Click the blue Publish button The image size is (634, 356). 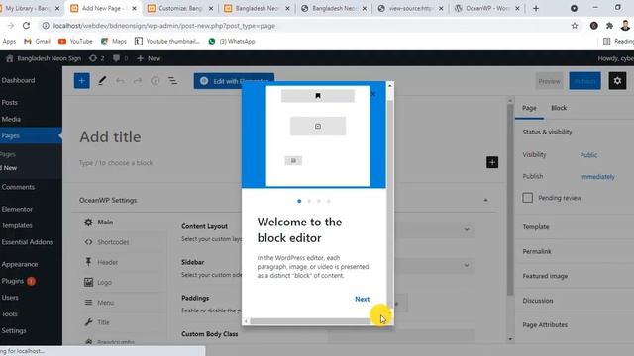(x=584, y=81)
